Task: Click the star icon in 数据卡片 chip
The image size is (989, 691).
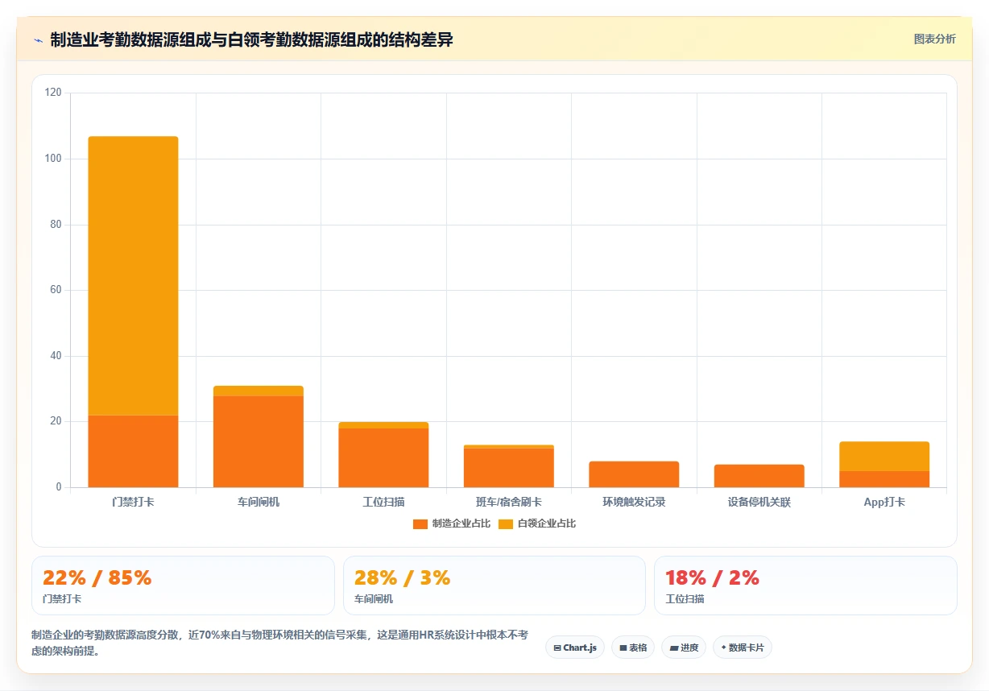Action: [723, 648]
